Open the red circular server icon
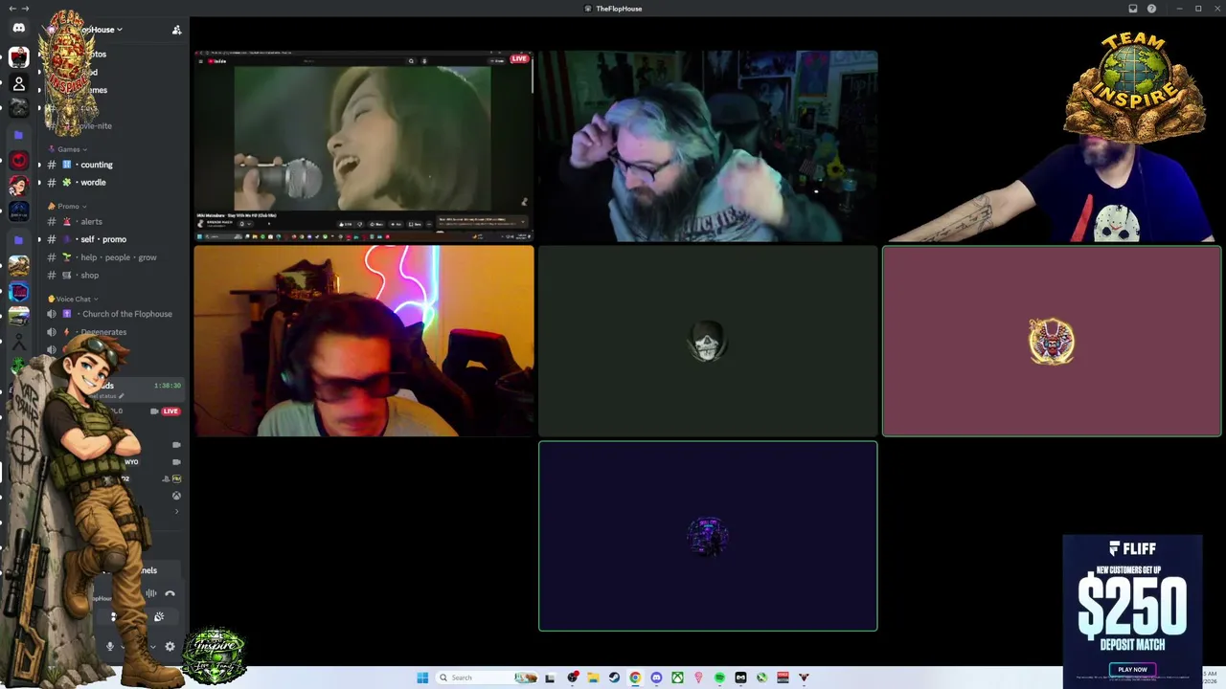 18,160
